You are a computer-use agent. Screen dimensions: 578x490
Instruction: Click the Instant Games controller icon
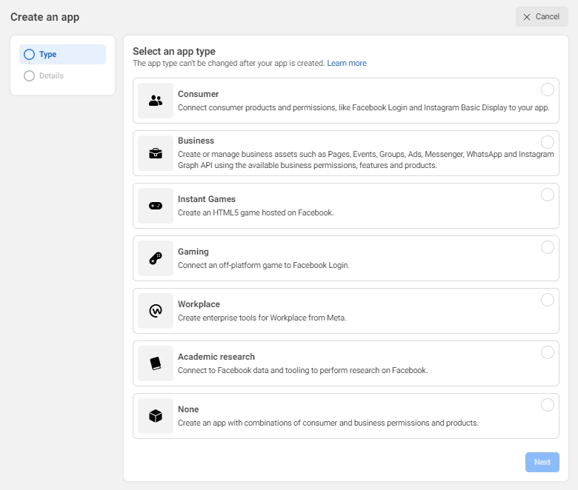156,206
